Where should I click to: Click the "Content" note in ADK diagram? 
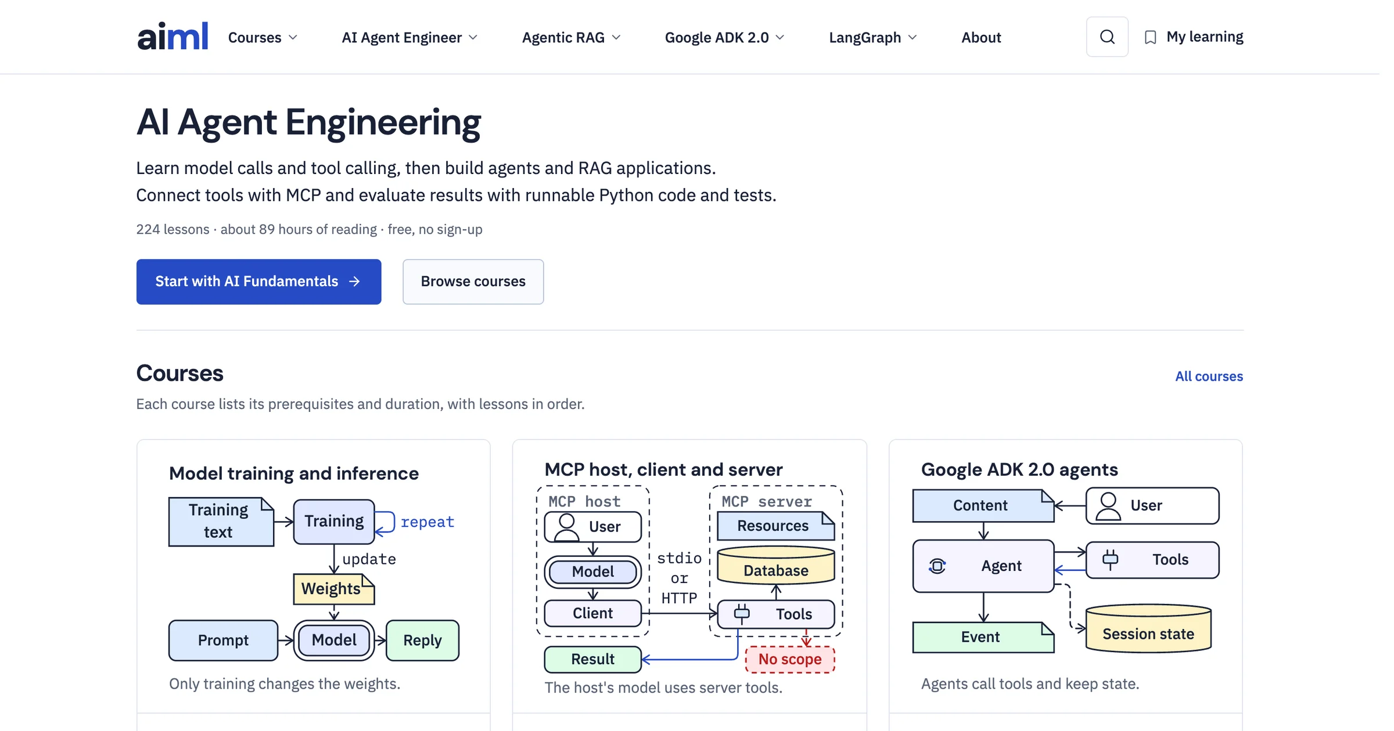coord(983,505)
